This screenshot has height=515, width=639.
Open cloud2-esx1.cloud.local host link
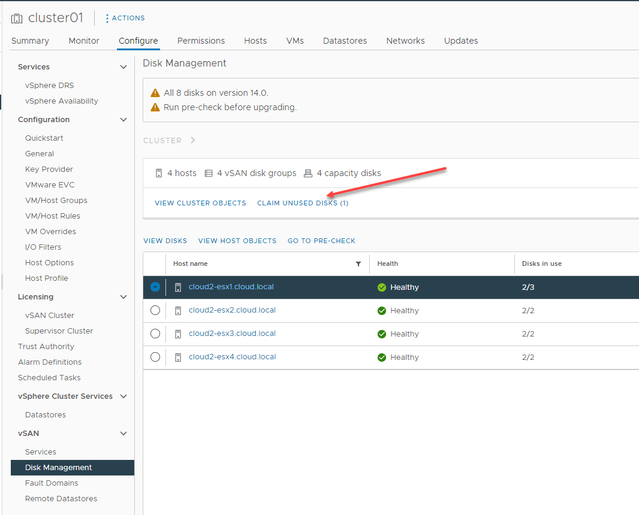(231, 286)
